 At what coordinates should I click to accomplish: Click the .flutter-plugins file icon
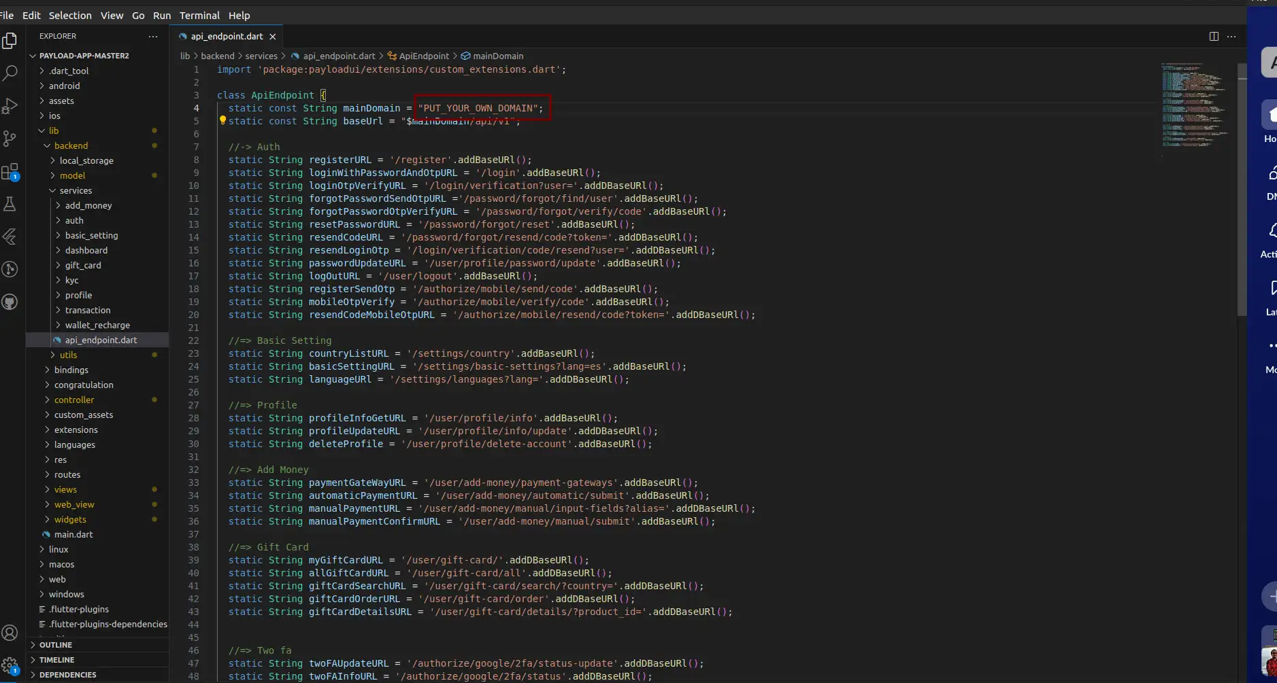coord(42,609)
